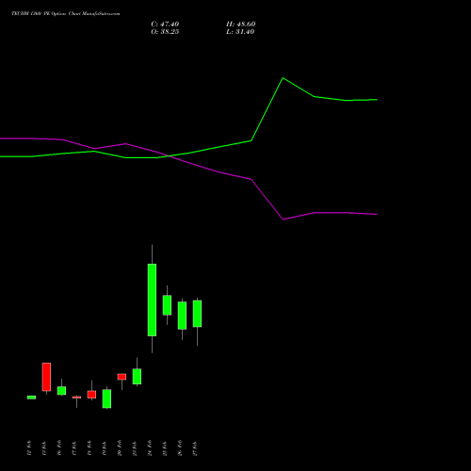Click the "25 Feb" date axis label
This screenshot has height=471, width=471.
tap(165, 448)
